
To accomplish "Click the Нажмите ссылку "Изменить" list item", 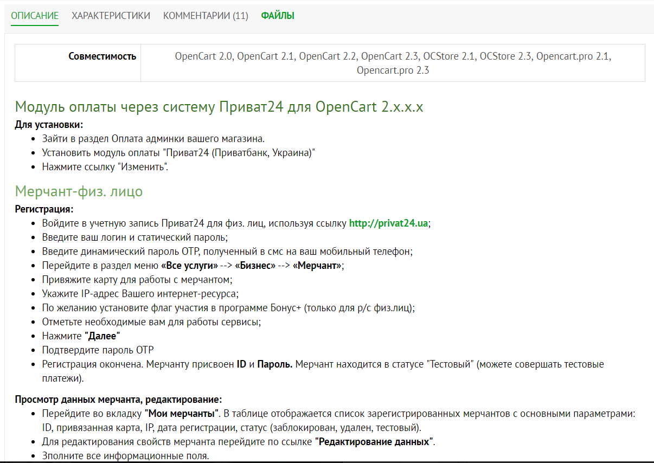I will [x=105, y=166].
